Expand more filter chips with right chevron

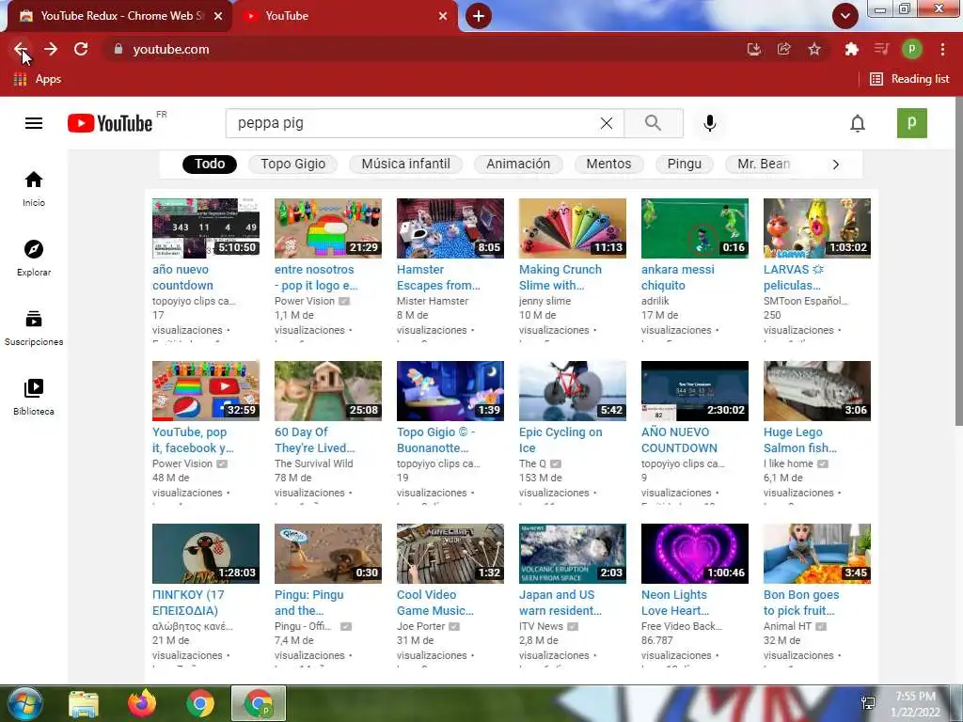pyautogui.click(x=835, y=165)
